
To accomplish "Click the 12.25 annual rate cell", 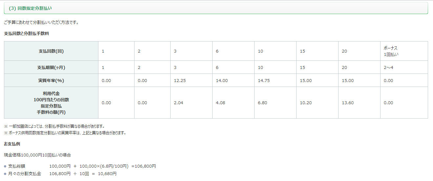I will 180,81.
